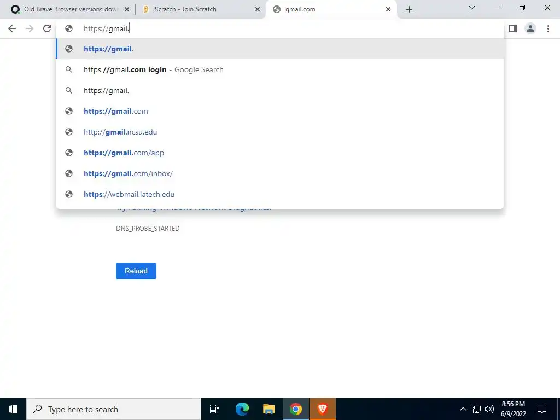Close the Old Brave Browser versions tab

pos(127,10)
